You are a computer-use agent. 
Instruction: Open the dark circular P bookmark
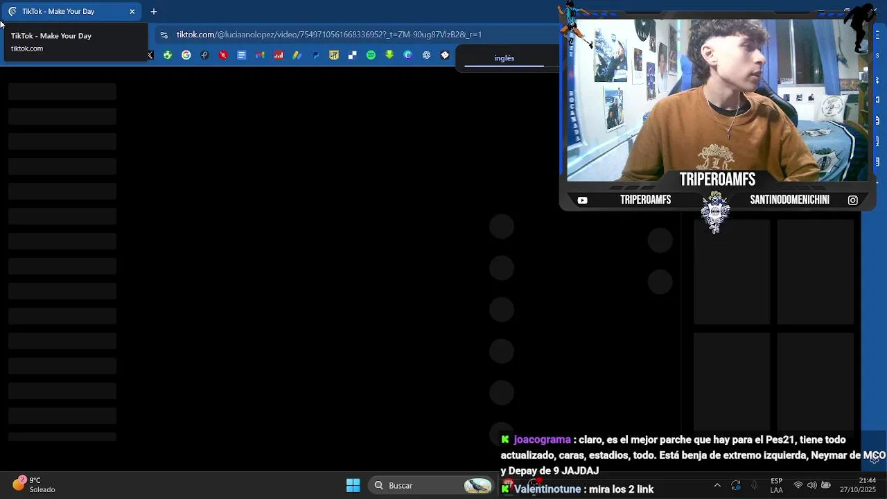pos(204,55)
